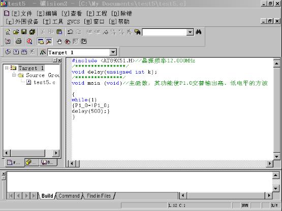Toggle the Output Window button
Screen dimensions: 282x211
49,42
